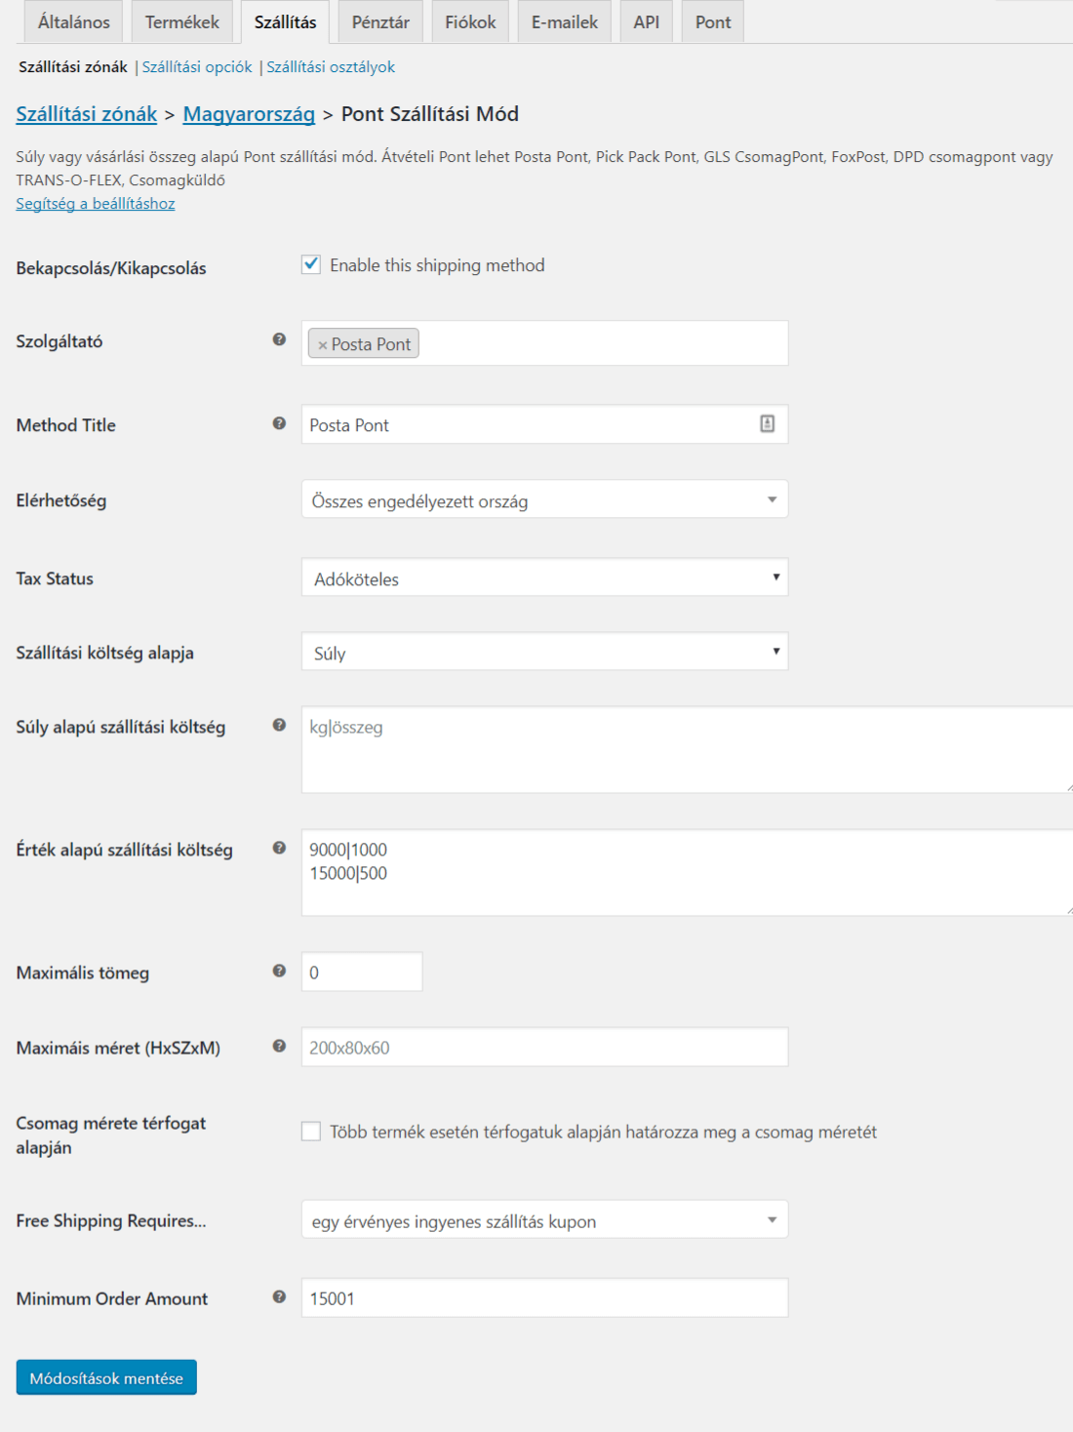
Task: Click help icon for Súly alapú szállítási költség
Action: click(279, 725)
